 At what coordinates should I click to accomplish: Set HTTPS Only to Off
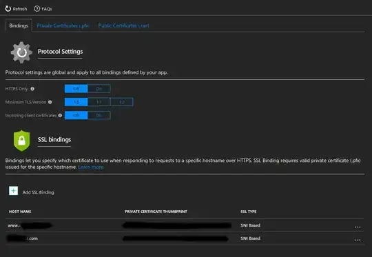(76, 89)
